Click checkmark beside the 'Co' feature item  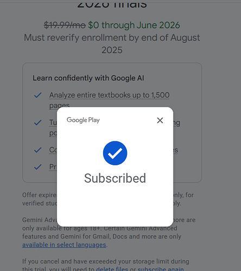point(38,150)
